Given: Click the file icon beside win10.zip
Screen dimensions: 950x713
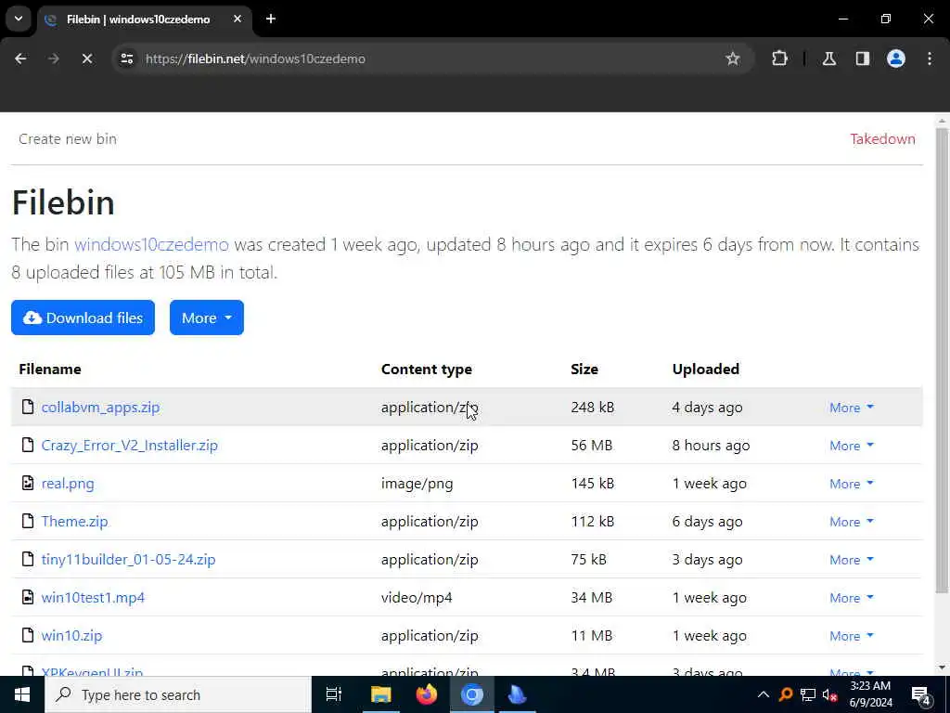Looking at the screenshot, I should pyautogui.click(x=27, y=635).
